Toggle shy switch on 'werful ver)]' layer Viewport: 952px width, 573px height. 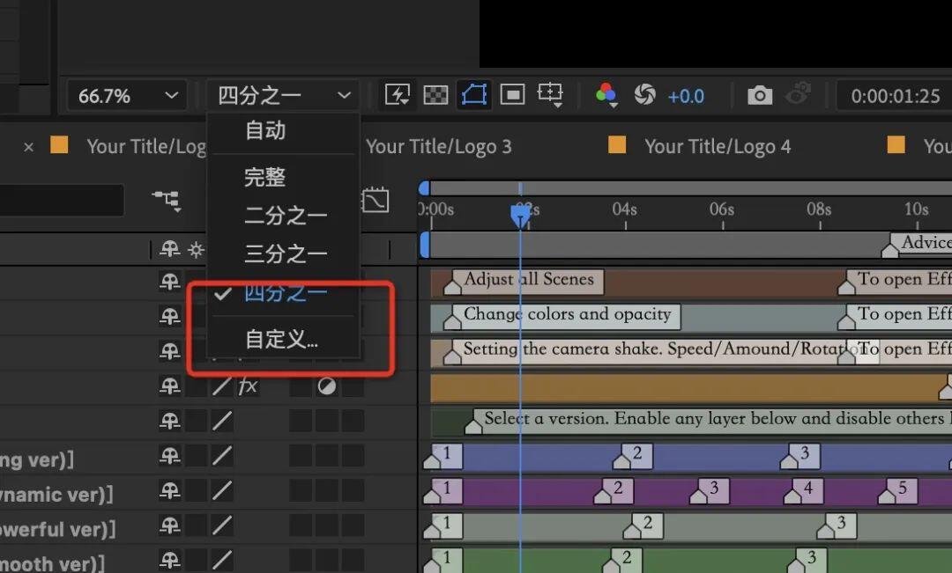pyautogui.click(x=169, y=525)
